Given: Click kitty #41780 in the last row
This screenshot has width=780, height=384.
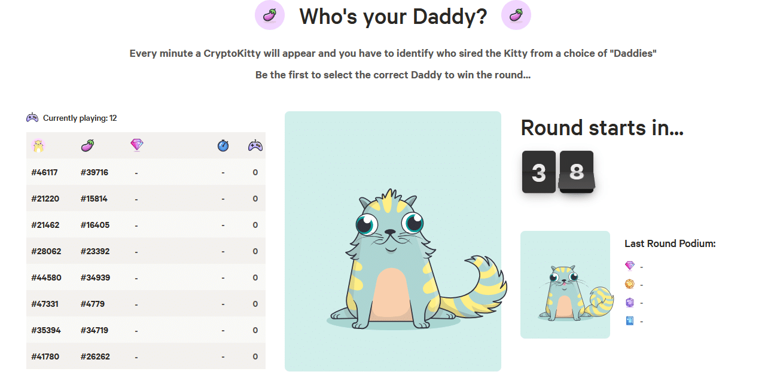Looking at the screenshot, I should 45,356.
